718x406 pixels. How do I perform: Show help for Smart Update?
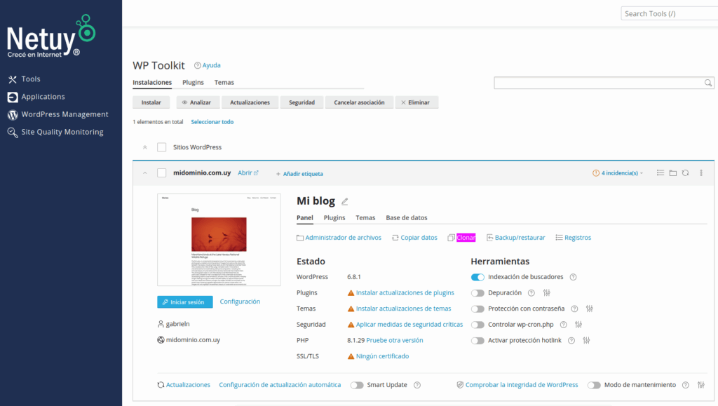pos(417,385)
